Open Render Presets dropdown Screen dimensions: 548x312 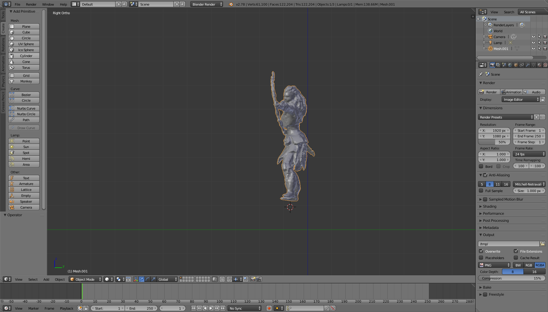[x=506, y=117]
